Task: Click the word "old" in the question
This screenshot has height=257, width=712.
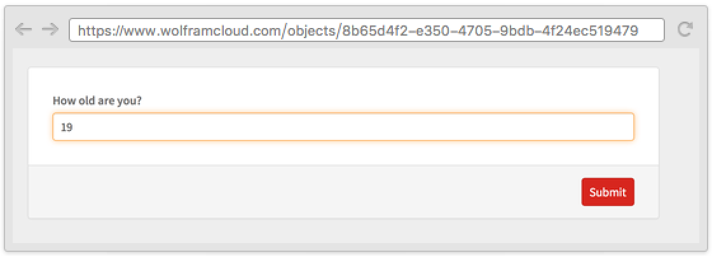Action: [x=86, y=101]
